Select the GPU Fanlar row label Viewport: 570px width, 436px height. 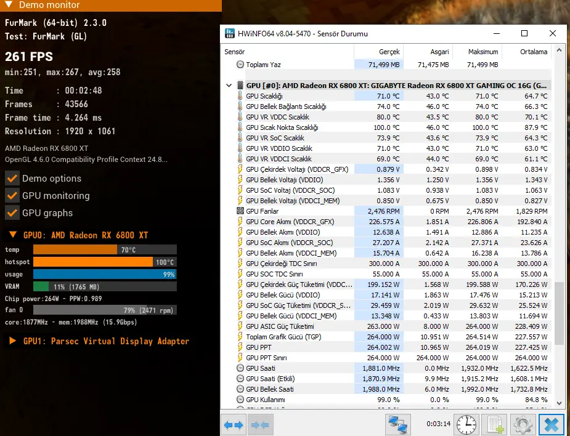(x=262, y=211)
